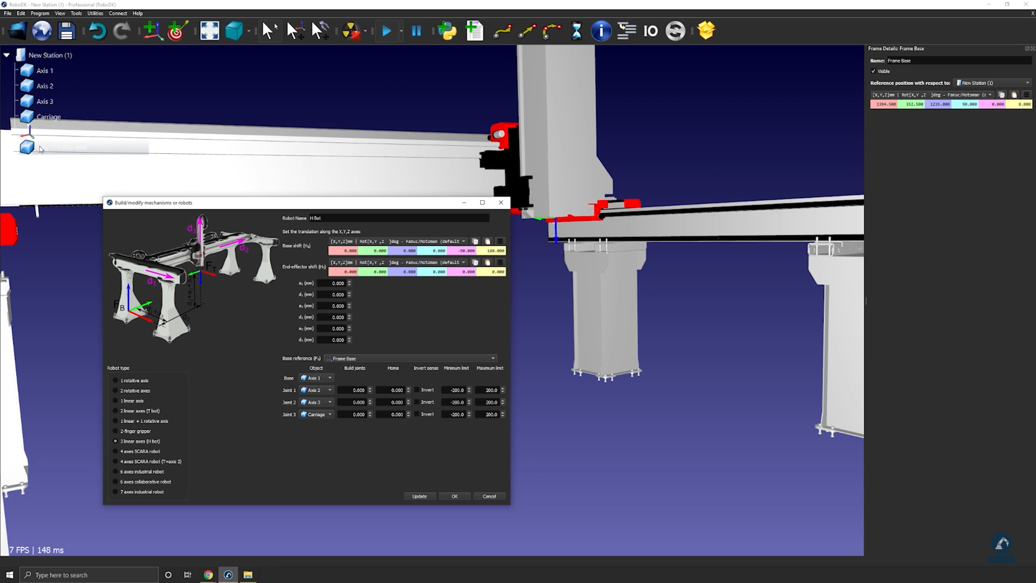
Task: Click the Fit All view icon
Action: tap(209, 31)
